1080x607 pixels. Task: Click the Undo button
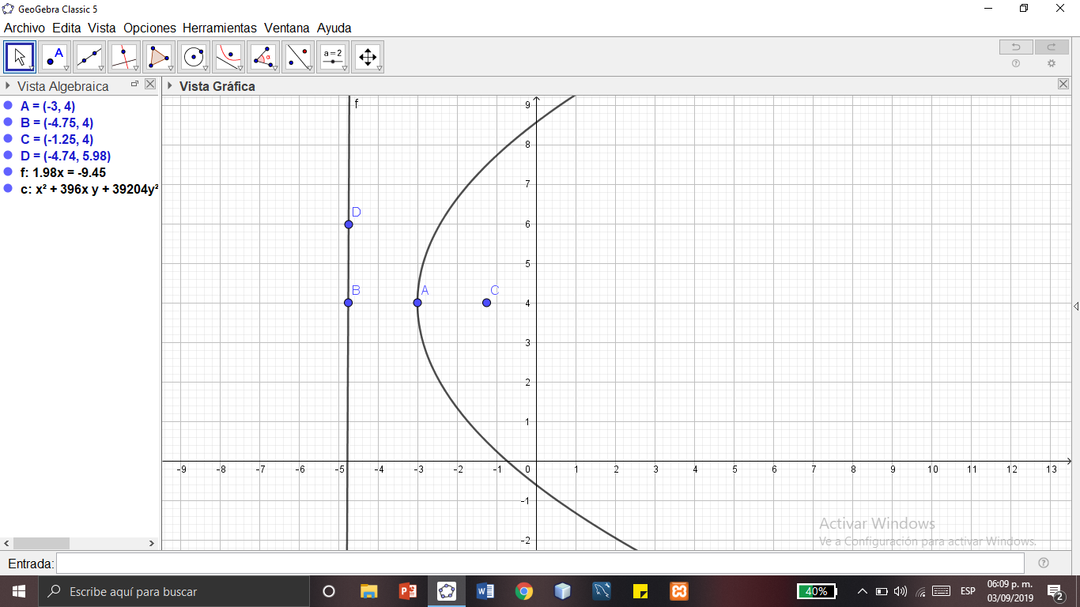pyautogui.click(x=1016, y=47)
